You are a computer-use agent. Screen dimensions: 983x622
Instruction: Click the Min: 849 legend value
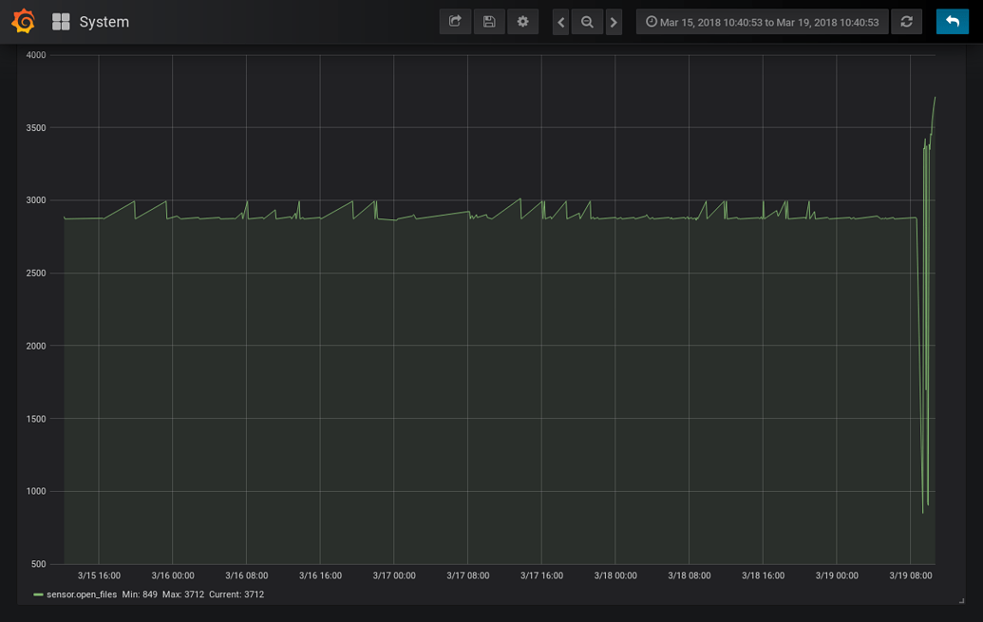point(140,594)
